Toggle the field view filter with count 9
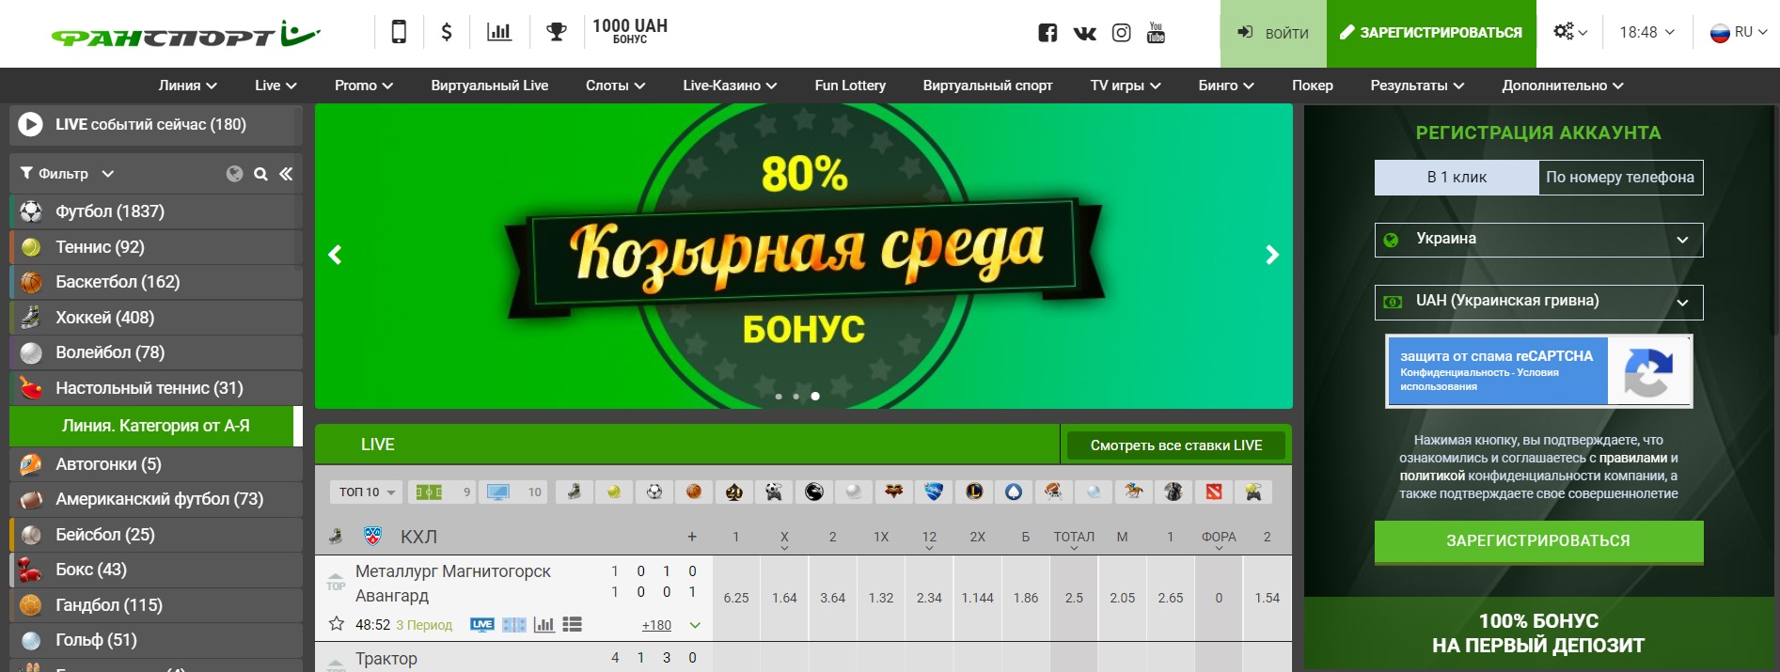 coord(442,492)
